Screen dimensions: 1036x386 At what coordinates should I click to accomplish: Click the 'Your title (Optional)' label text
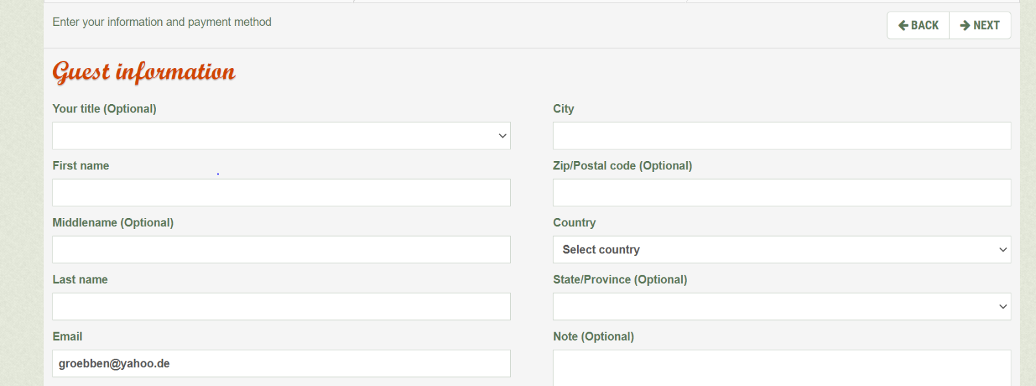(x=104, y=109)
